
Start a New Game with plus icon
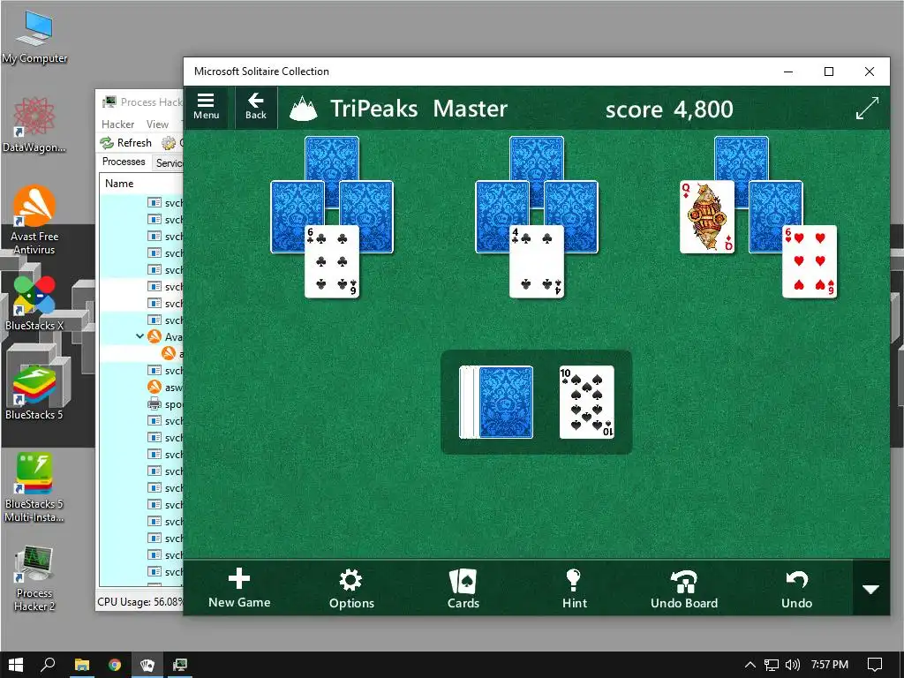(239, 589)
